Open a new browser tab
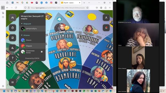Image resolution: width=166 pixels, height=93 pixels. [84, 3]
